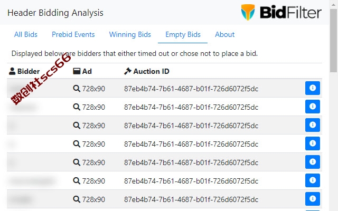The height and width of the screenshot is (211, 338).
Task: Click the BidFilter logo
Action: tap(281, 12)
